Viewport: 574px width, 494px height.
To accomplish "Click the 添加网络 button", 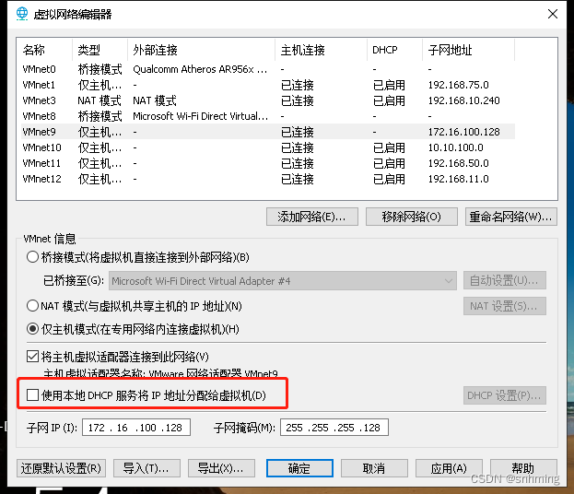I will coord(311,217).
